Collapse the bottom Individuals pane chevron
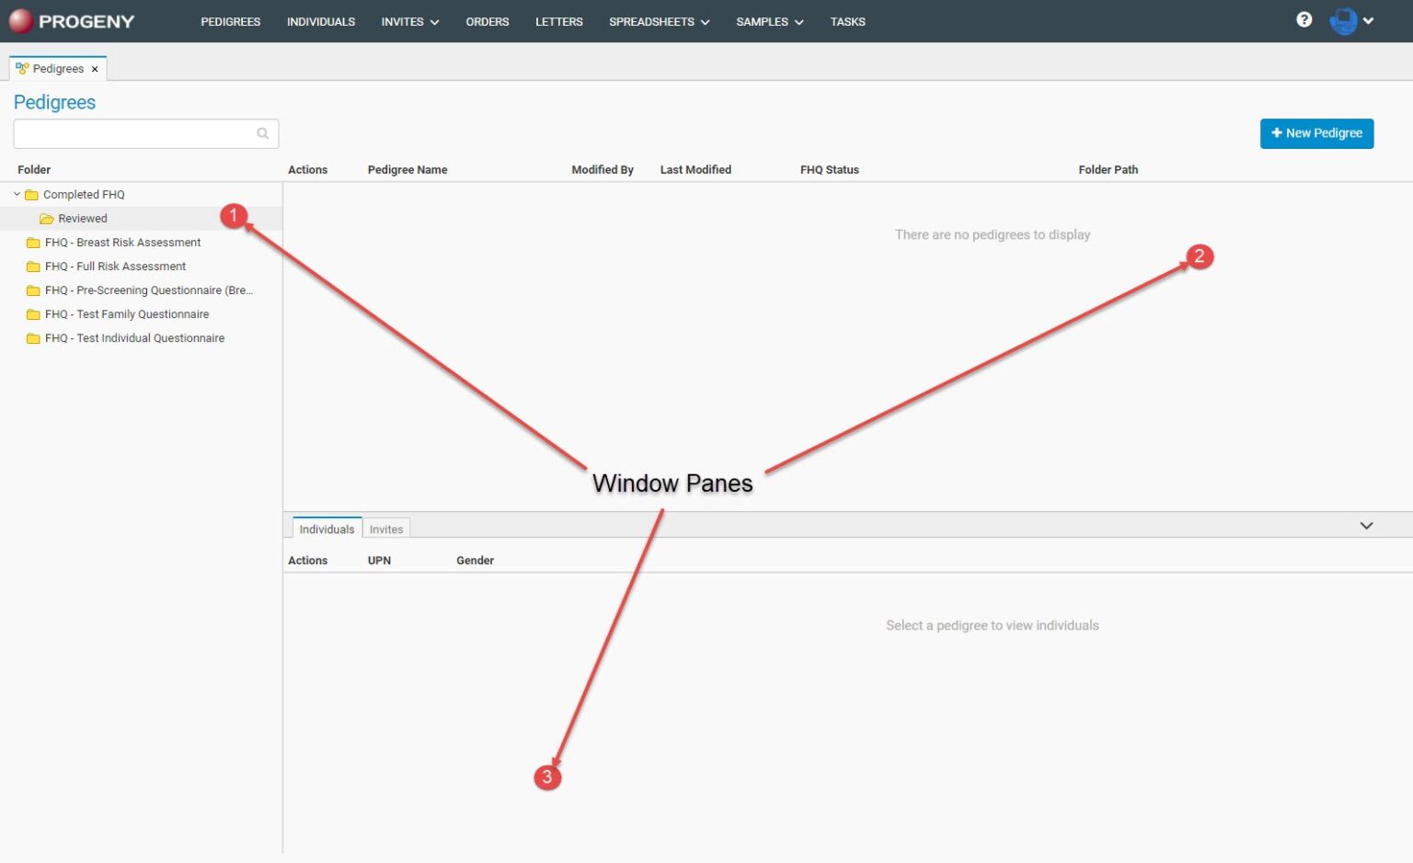Screen dimensions: 1413x863 1367,525
